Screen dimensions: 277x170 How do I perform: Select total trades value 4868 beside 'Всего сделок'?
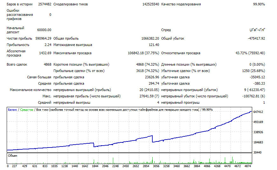[47, 64]
